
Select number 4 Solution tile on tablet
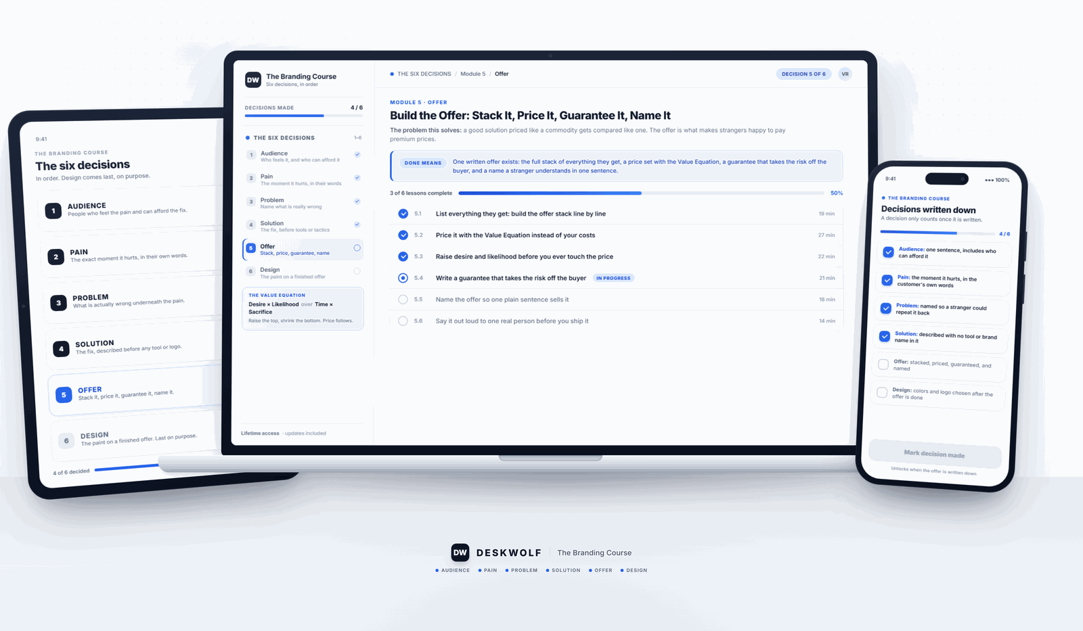click(62, 349)
